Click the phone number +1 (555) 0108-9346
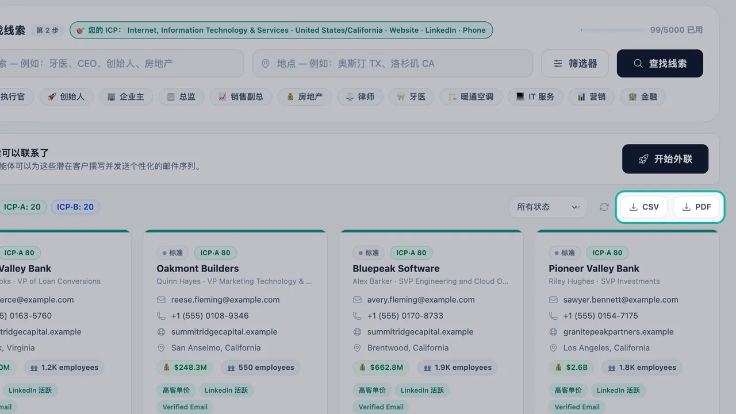 tap(210, 316)
